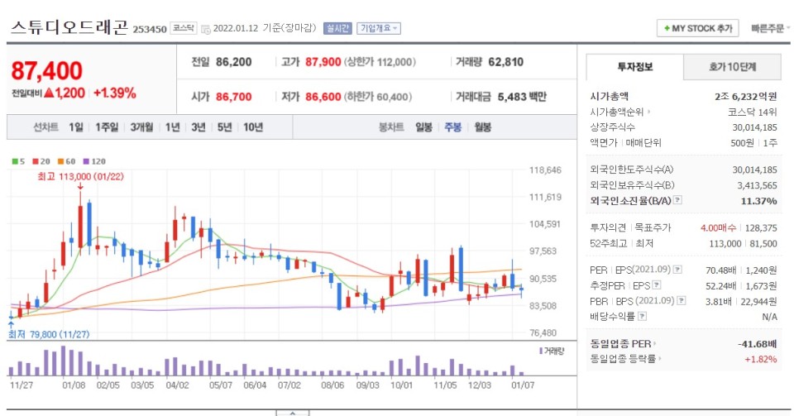Image resolution: width=799 pixels, height=416 pixels.
Task: Click the red 20-day moving average legend
Action: pyautogui.click(x=41, y=161)
